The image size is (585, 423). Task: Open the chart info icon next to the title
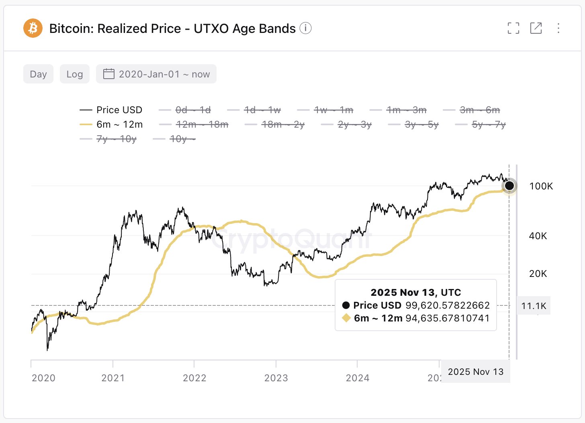[x=306, y=28]
